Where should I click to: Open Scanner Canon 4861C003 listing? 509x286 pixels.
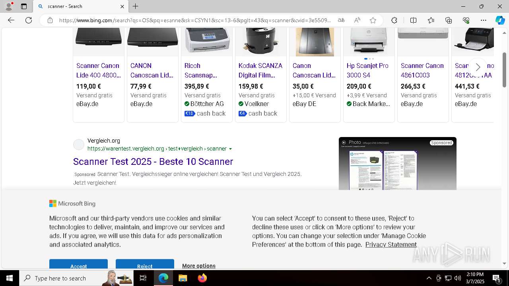click(x=422, y=70)
